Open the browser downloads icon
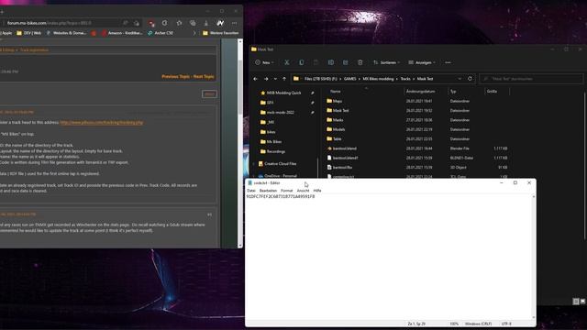 pos(206,23)
